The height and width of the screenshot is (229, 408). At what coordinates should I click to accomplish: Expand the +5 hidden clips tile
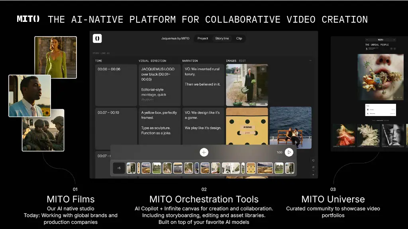coord(119,168)
